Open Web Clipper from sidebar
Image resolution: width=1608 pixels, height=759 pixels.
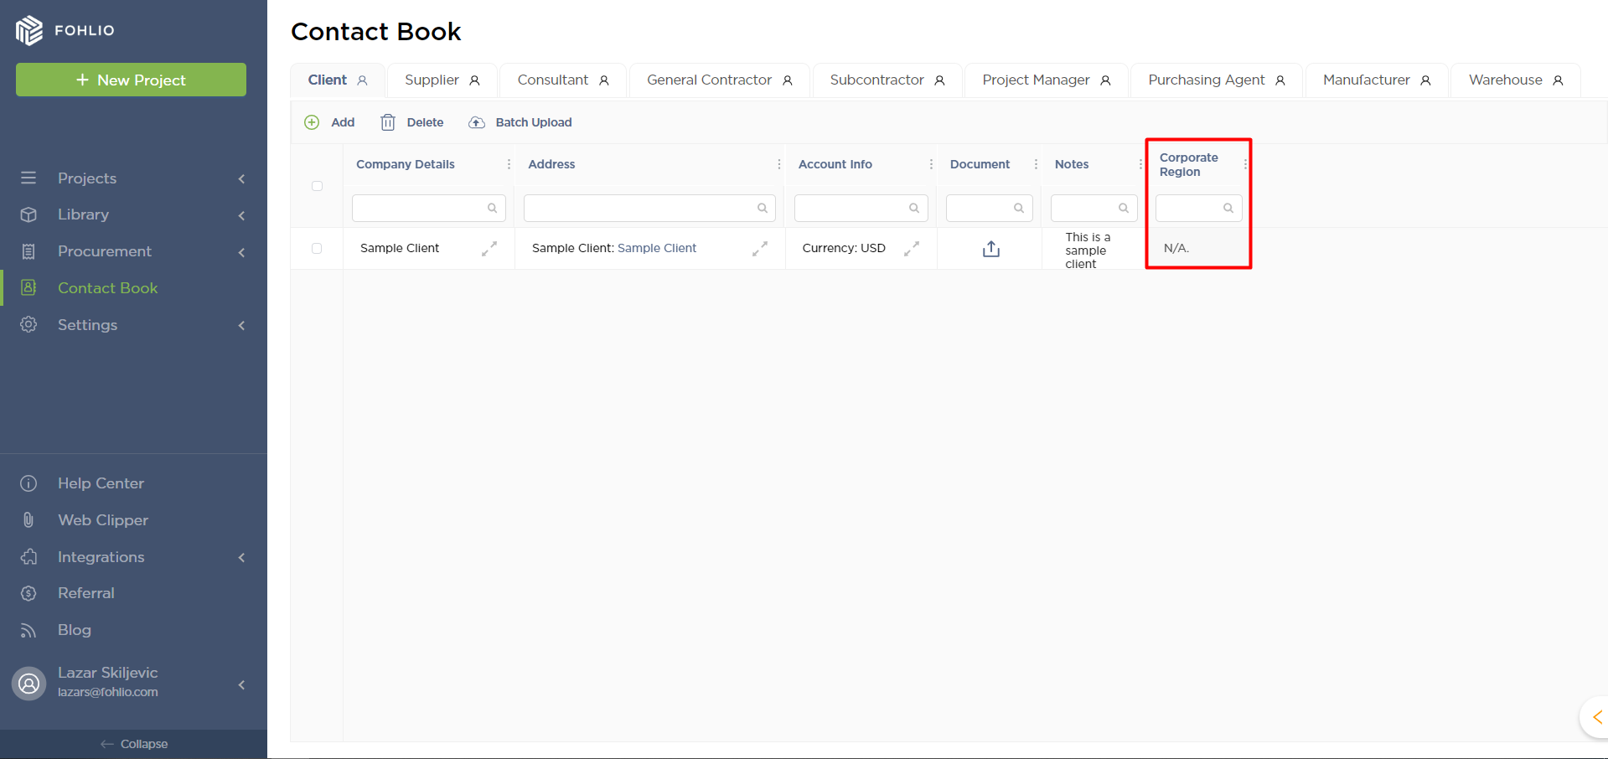(102, 520)
